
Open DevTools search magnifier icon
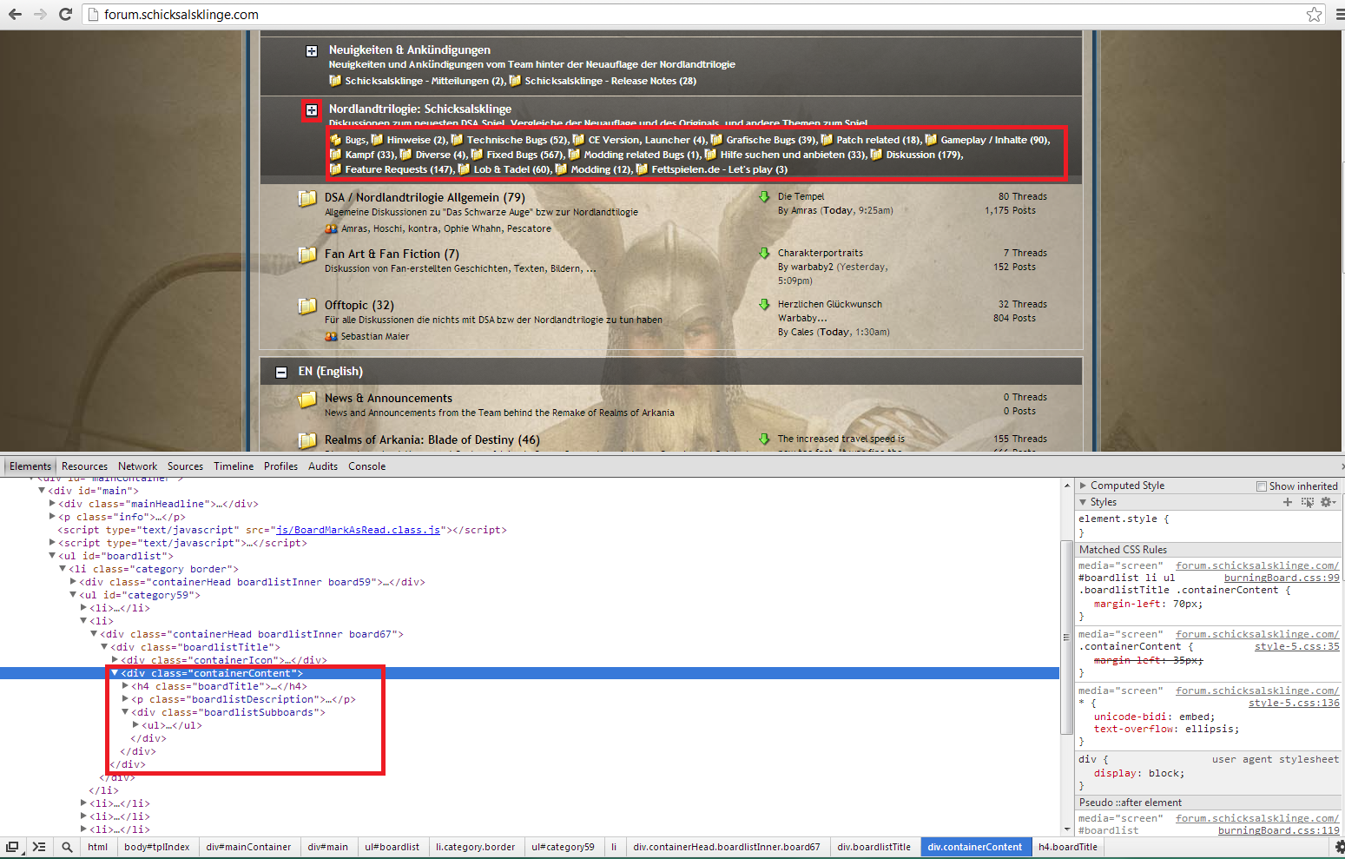coord(67,847)
